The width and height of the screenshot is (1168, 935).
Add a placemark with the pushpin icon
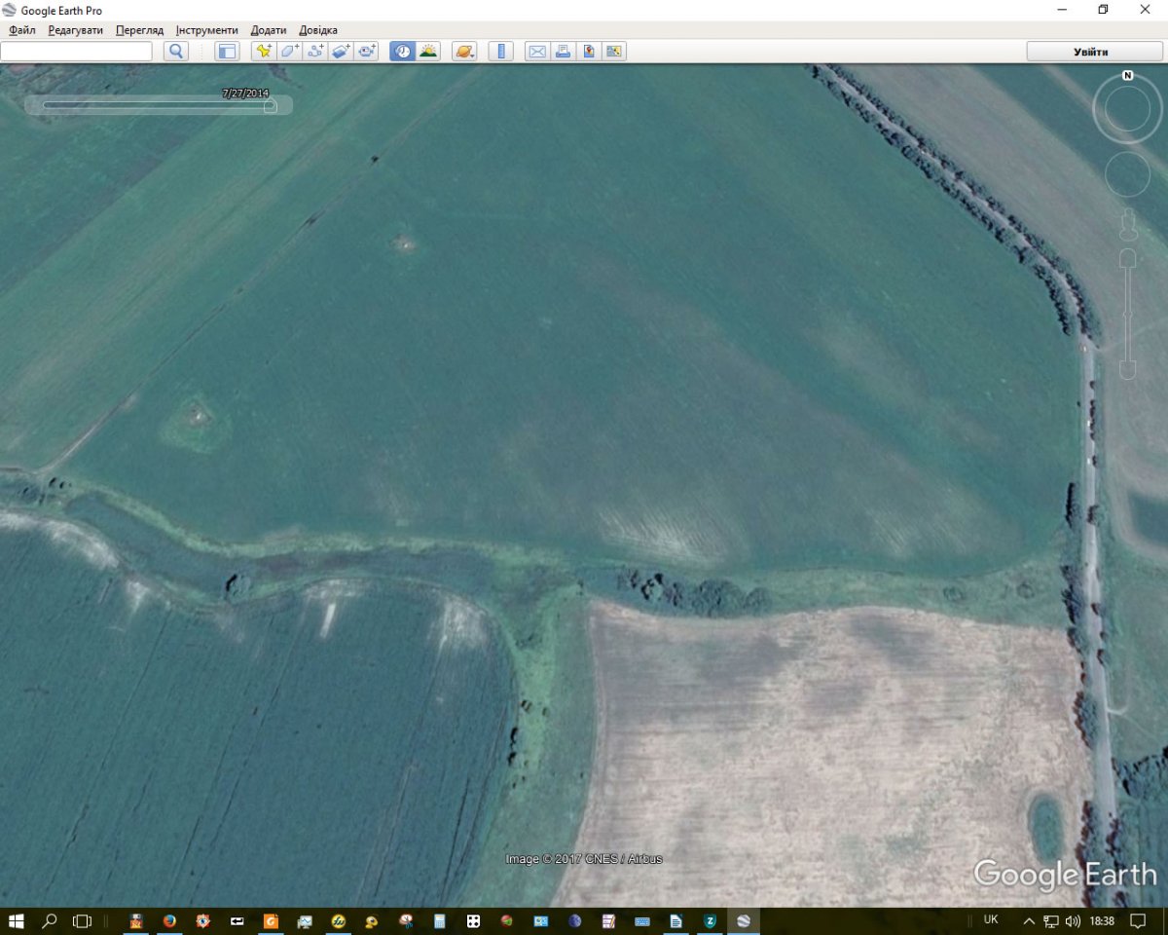tap(263, 52)
